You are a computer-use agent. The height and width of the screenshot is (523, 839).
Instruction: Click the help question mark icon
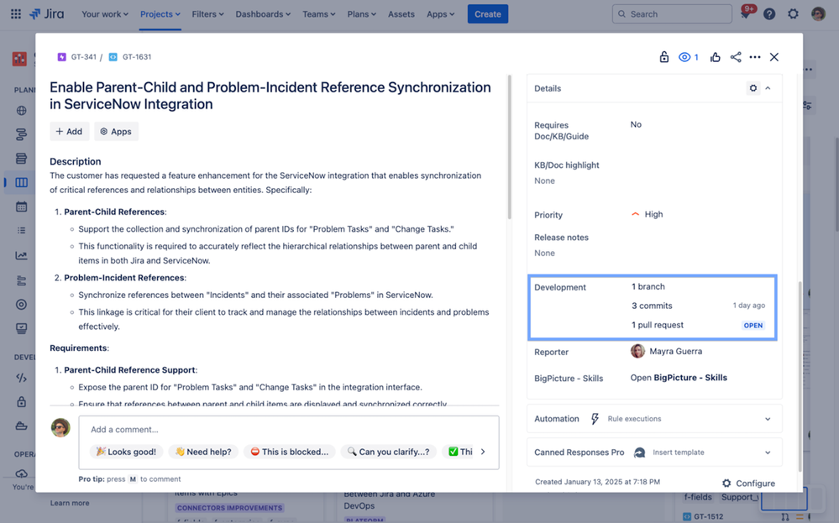click(769, 14)
